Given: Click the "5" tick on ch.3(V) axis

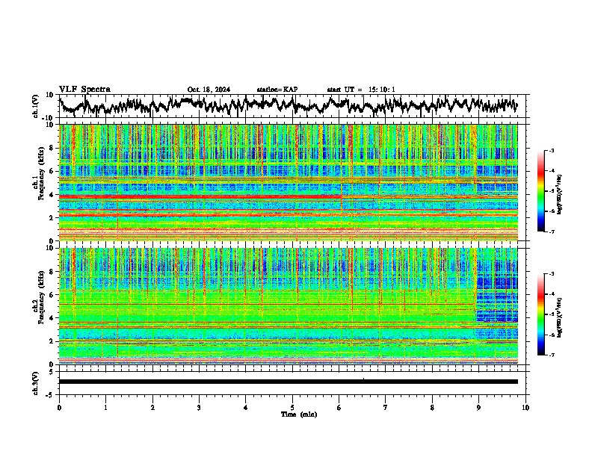Looking at the screenshot, I should pyautogui.click(x=52, y=372).
